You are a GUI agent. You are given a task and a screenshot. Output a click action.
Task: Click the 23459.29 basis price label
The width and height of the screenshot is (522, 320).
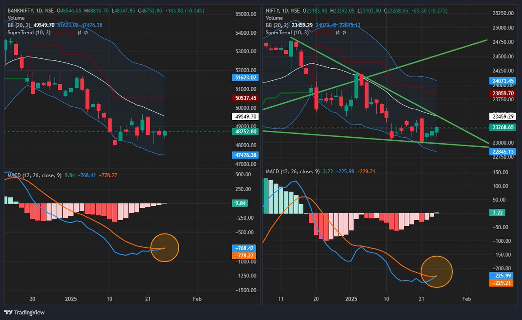click(502, 116)
